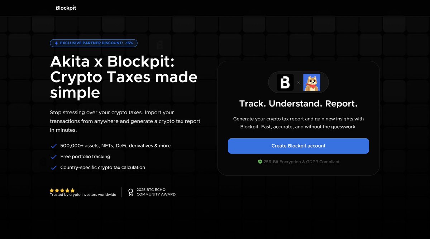Click '500,000+ assets, NFTs, DeFi, derivatives & more' text
Image resolution: width=430 pixels, height=239 pixels.
click(x=115, y=146)
